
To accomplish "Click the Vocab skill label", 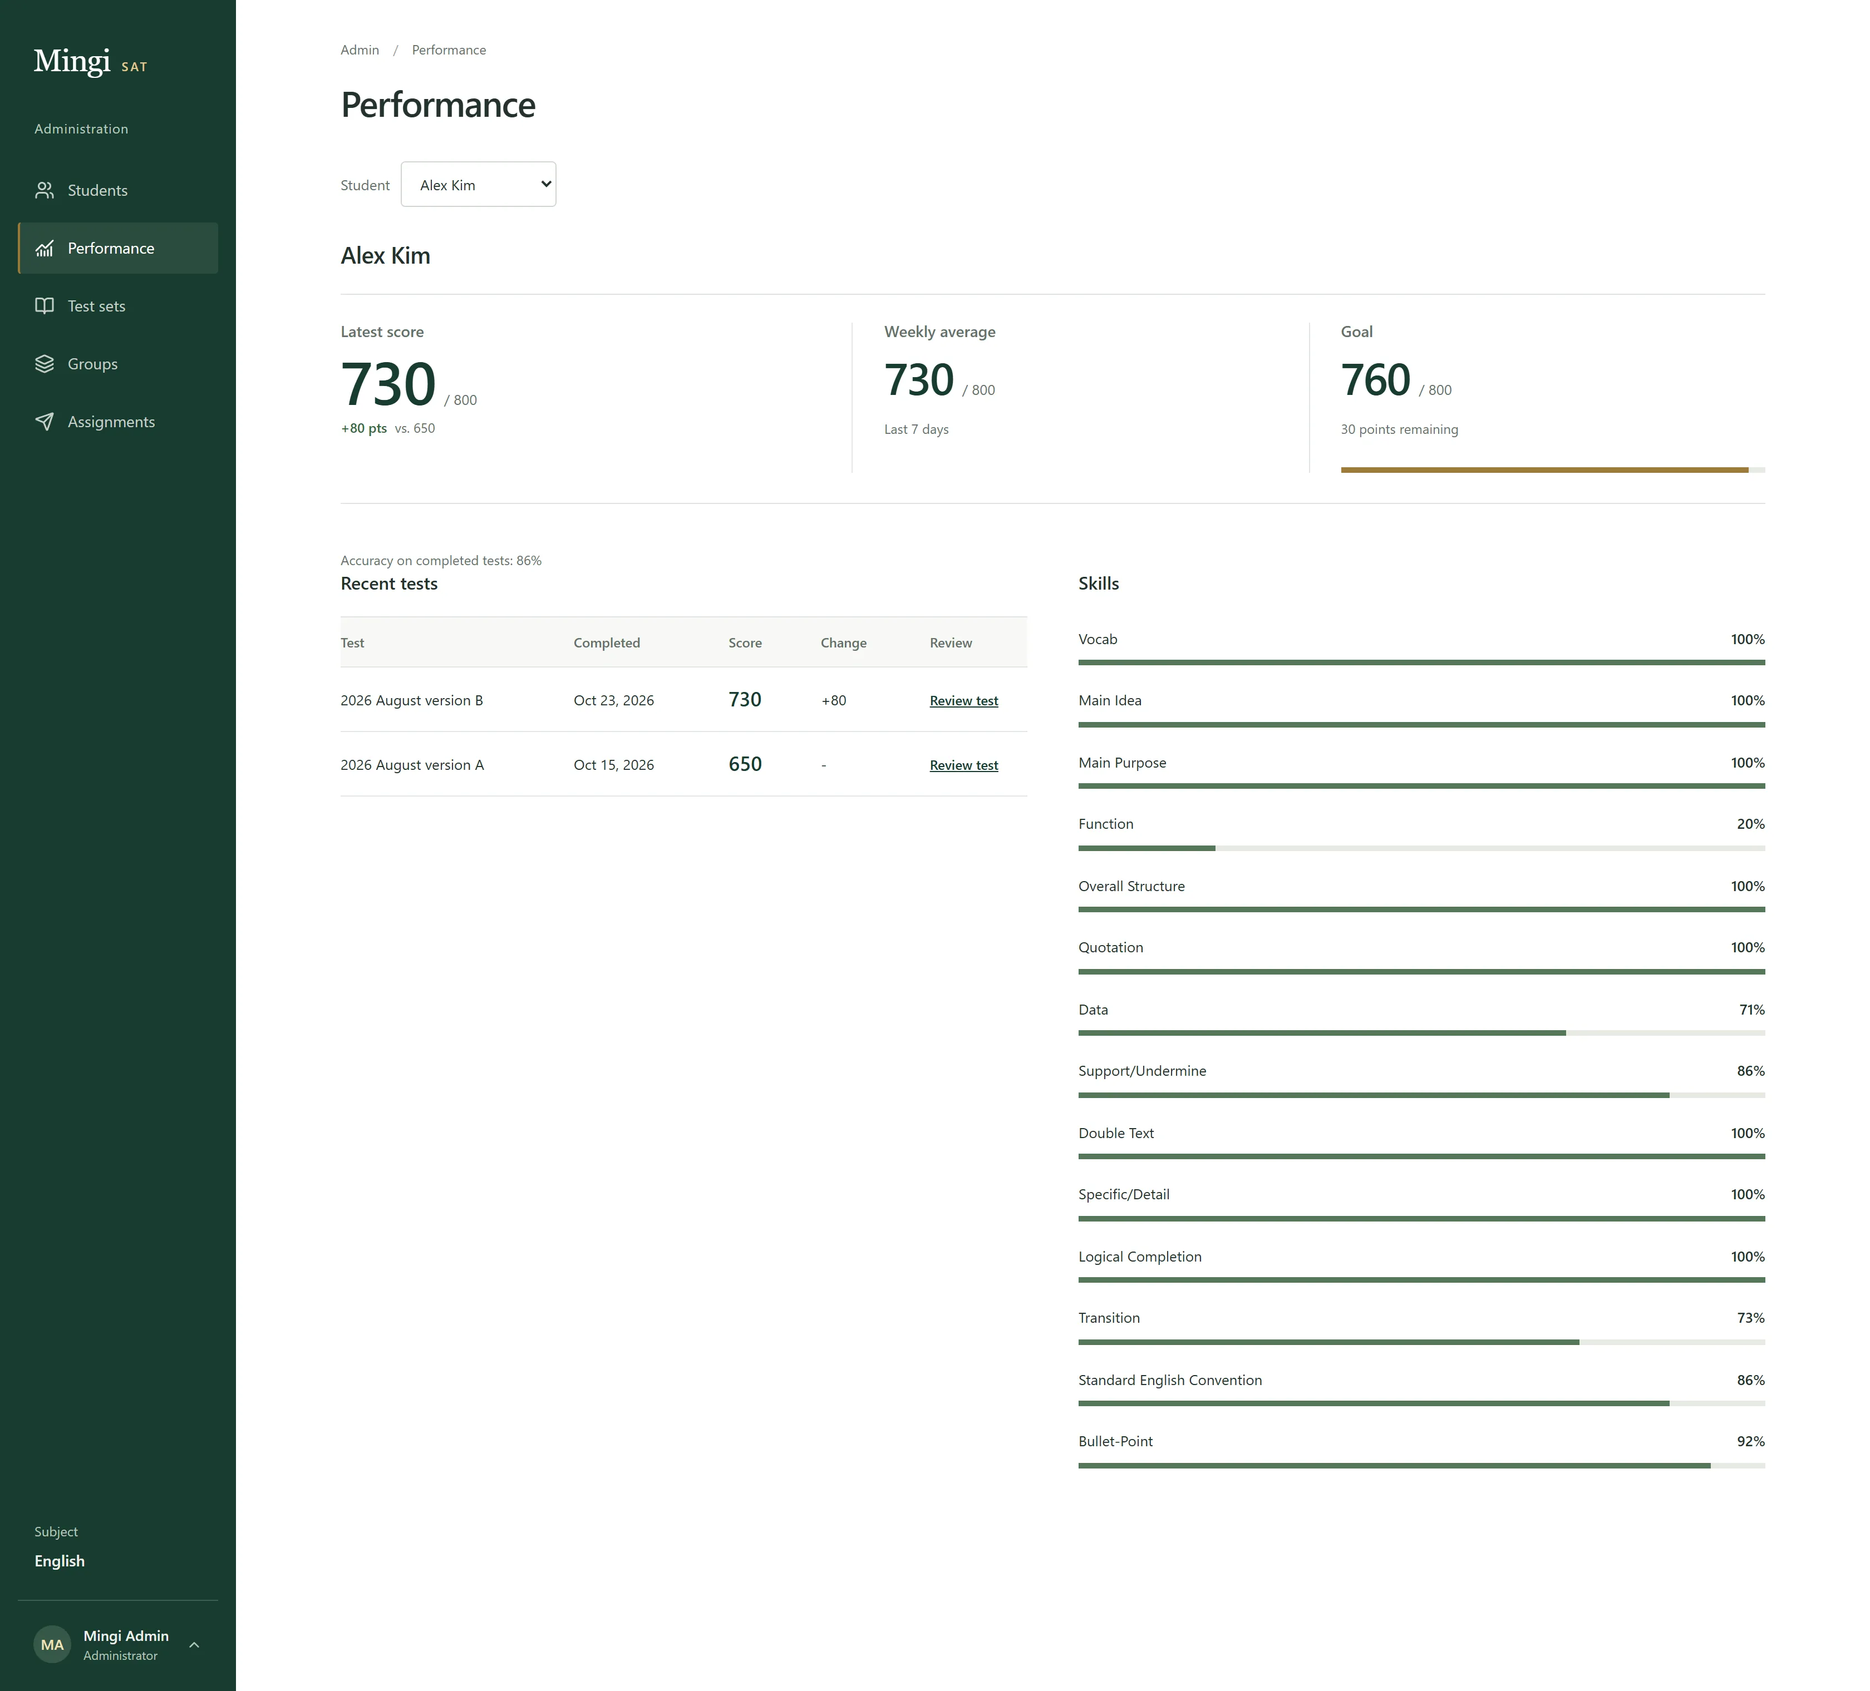I will [x=1098, y=639].
